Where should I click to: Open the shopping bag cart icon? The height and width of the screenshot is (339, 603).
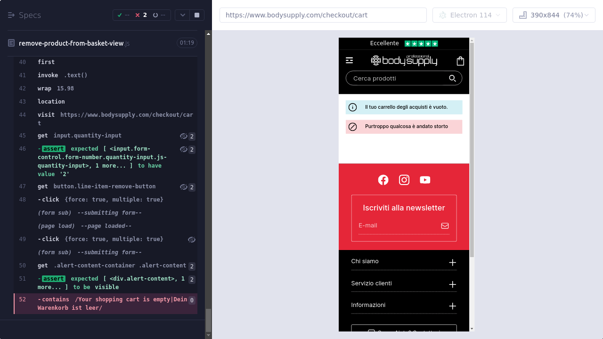coord(460,61)
